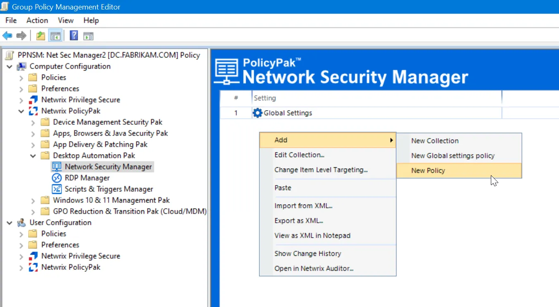Click the User Configuration node icon
This screenshot has height=307, width=559.
(21, 223)
